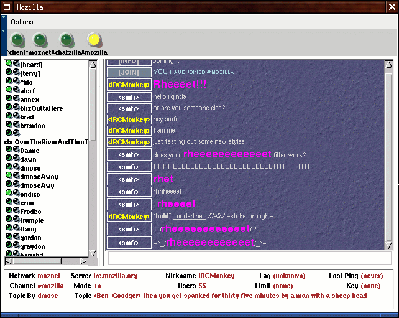The image size is (399, 318).
Task: Select the #chatzilla channel light button
Action: coord(66,40)
